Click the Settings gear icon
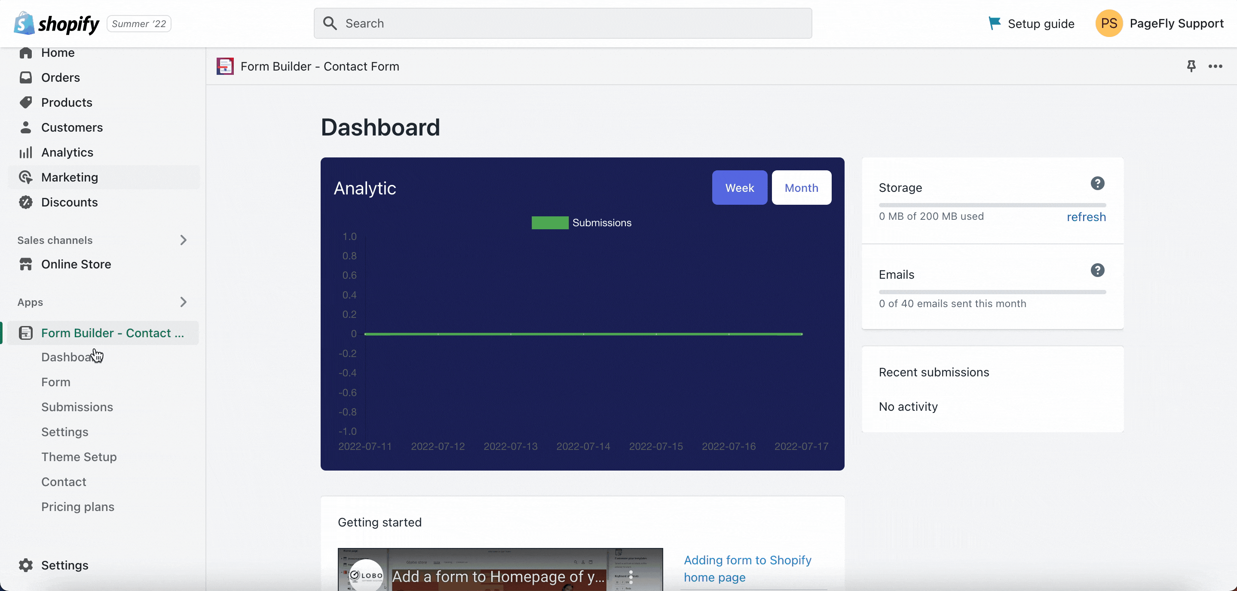 26,565
